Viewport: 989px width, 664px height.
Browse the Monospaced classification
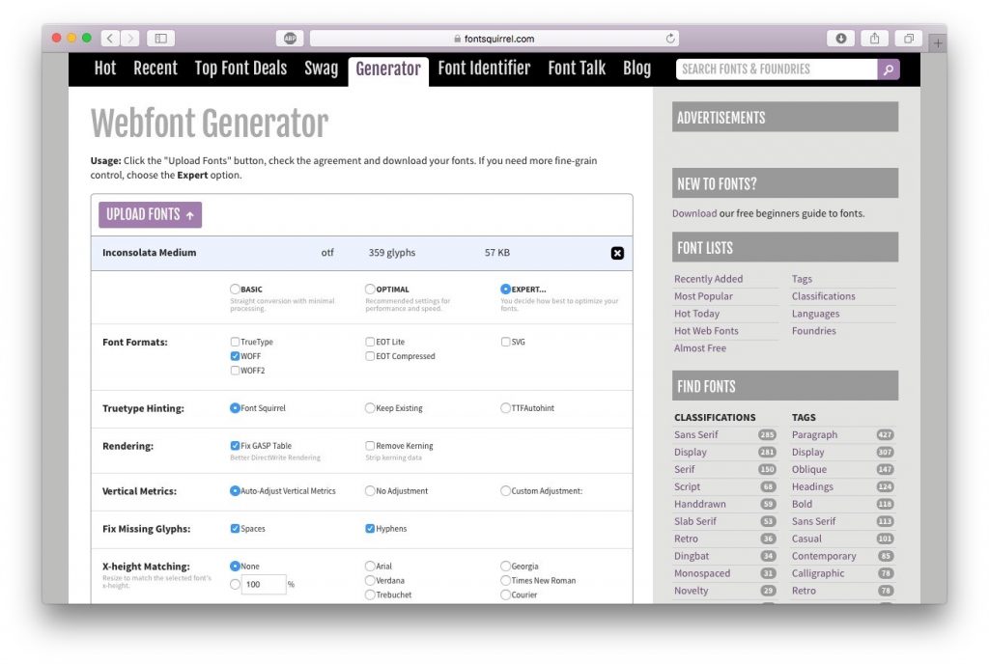pos(702,573)
